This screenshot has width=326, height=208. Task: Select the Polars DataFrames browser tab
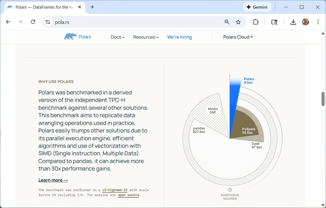[44, 7]
